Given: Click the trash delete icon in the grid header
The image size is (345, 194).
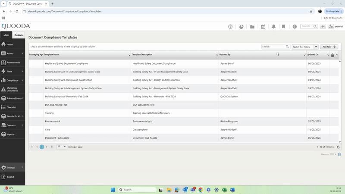Looking at the screenshot, I should pyautogui.click(x=332, y=55).
